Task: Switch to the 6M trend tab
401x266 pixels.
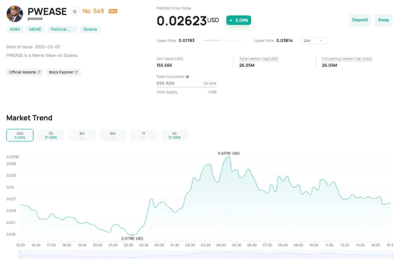Action: coord(113,135)
